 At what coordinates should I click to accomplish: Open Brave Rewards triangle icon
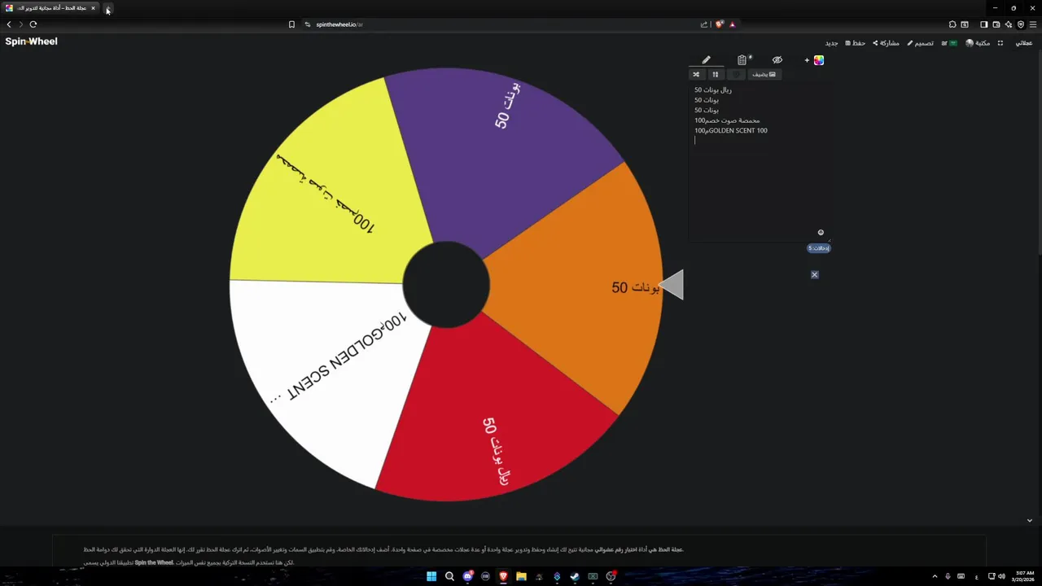[732, 24]
